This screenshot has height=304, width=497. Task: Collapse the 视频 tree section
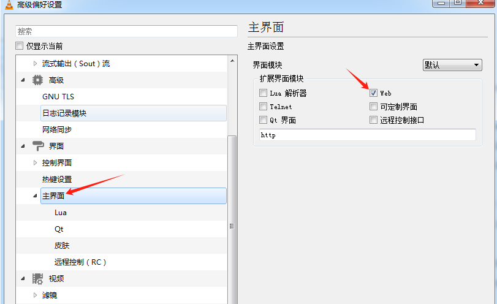23,279
